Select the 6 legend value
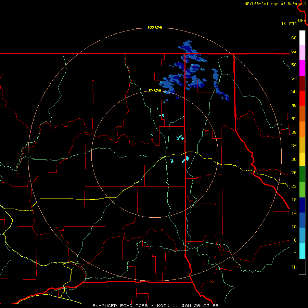This screenshot has height=308, width=308. coord(295,240)
